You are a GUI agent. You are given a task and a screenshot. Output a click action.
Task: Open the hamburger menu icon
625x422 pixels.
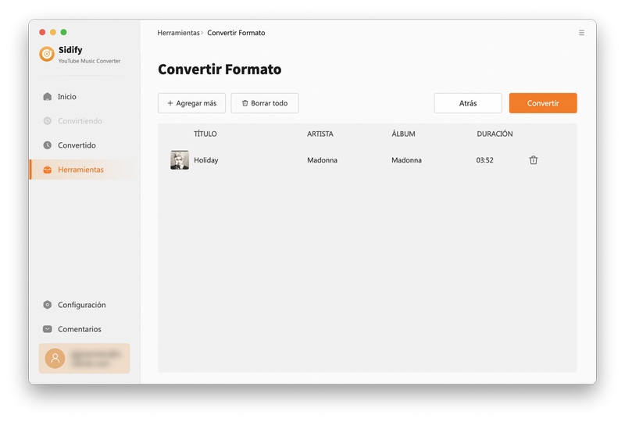point(581,33)
